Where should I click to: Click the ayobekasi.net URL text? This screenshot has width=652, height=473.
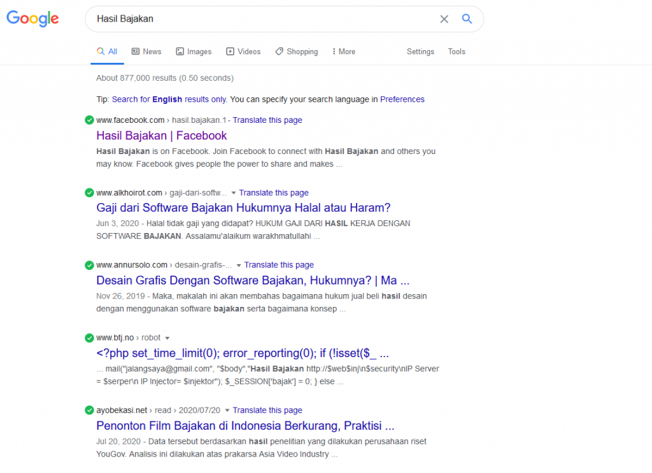pos(122,410)
